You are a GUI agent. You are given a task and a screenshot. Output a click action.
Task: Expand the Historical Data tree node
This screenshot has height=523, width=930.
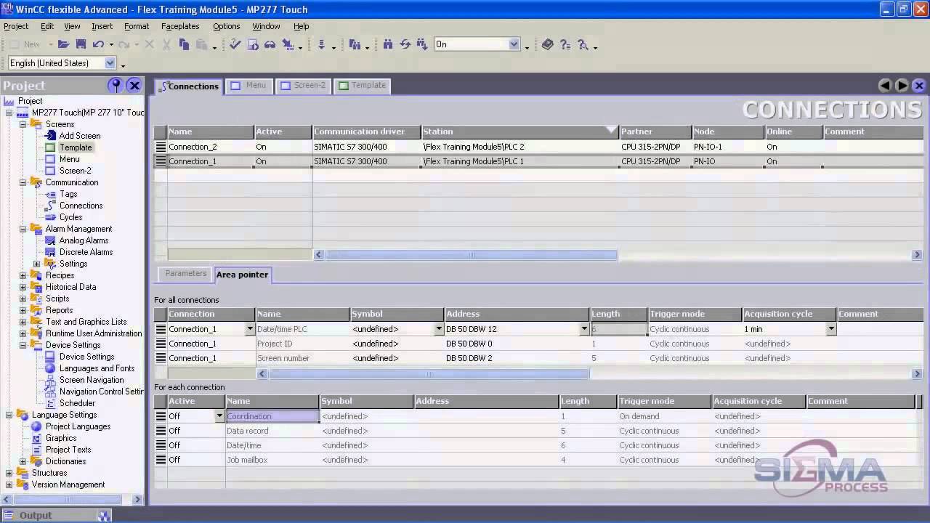tap(23, 287)
